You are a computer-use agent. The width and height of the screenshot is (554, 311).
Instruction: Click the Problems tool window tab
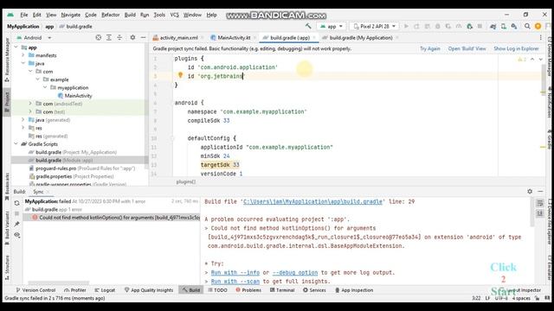click(248, 290)
